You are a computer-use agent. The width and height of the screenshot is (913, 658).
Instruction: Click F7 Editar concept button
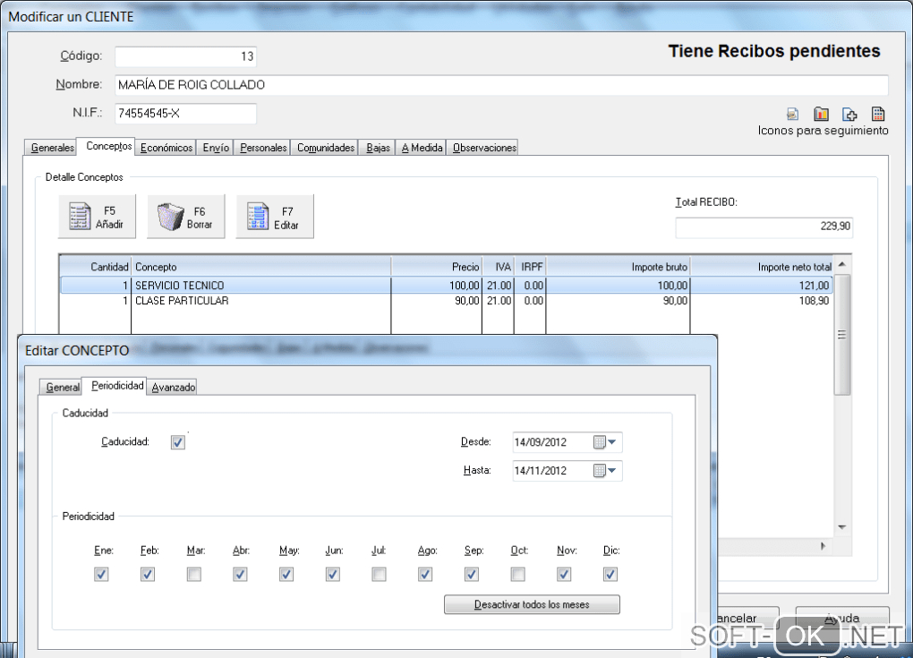[x=275, y=217]
